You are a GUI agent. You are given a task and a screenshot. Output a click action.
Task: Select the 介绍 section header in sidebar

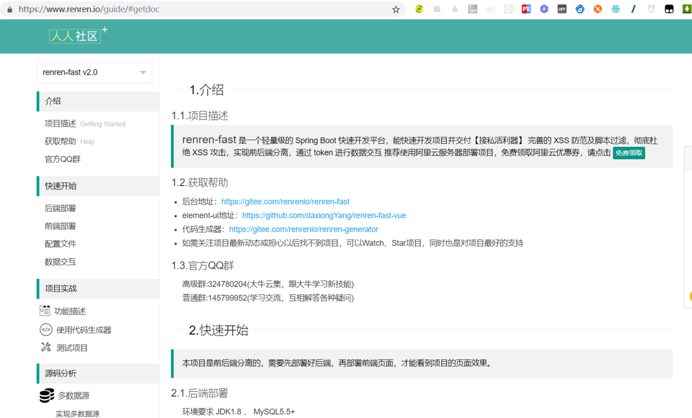[x=98, y=101]
